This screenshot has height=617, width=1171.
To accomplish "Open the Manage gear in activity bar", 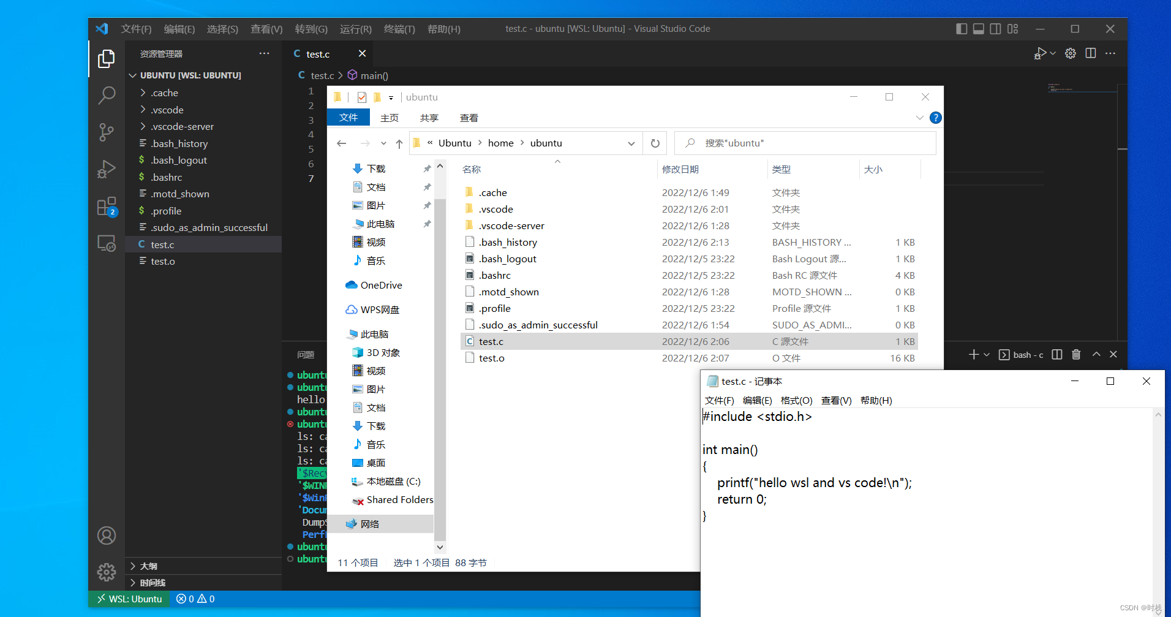I will pos(106,572).
